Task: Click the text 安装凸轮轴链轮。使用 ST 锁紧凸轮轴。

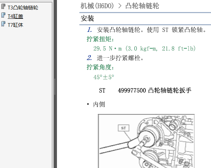Action: pos(151,30)
